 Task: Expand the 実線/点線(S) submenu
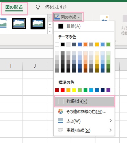[84, 130]
